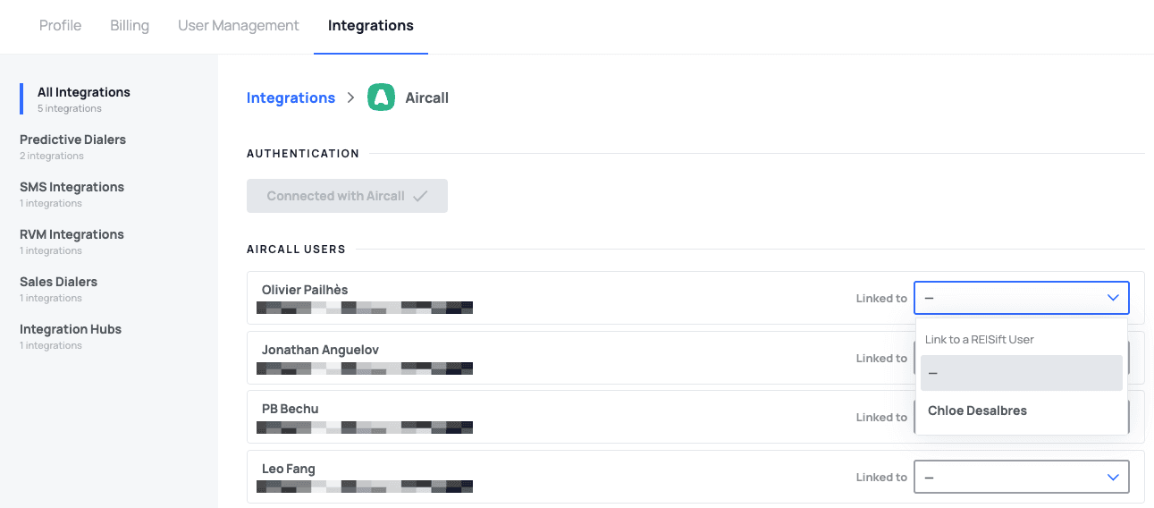Select the blank dash option in dropdown
This screenshot has width=1154, height=508.
1021,373
